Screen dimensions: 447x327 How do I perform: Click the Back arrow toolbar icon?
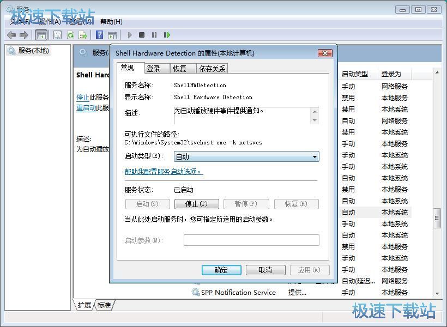pyautogui.click(x=11, y=35)
